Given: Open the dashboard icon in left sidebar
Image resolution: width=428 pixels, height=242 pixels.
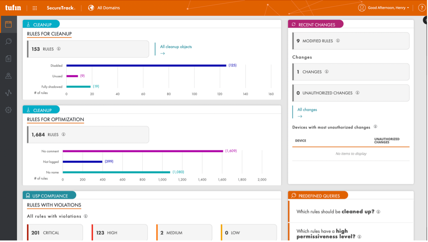Looking at the screenshot, I should click(x=8, y=24).
